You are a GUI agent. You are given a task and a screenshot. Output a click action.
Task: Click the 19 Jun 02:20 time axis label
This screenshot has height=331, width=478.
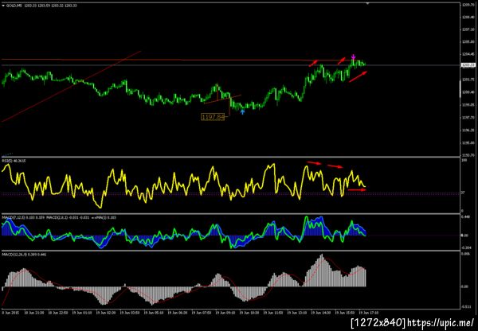click(105, 313)
